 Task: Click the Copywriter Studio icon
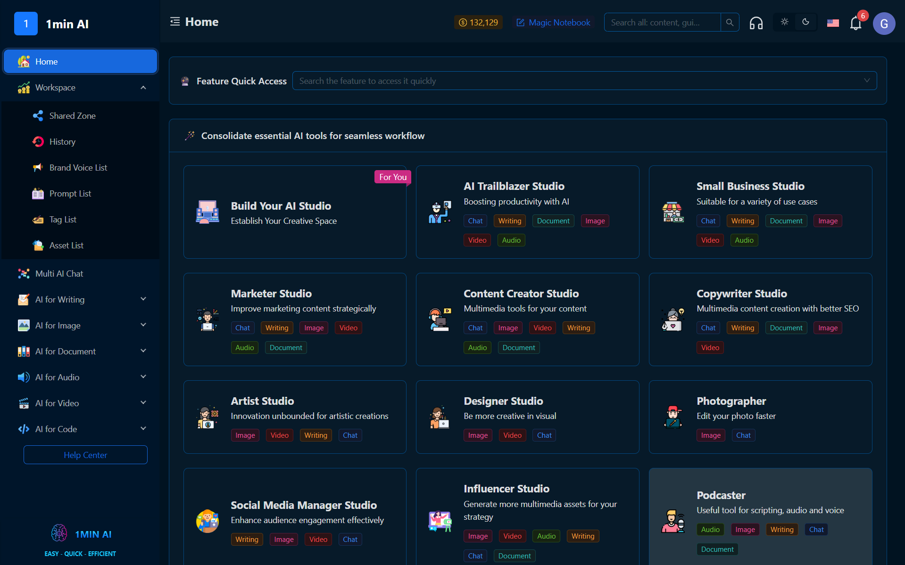[673, 319]
